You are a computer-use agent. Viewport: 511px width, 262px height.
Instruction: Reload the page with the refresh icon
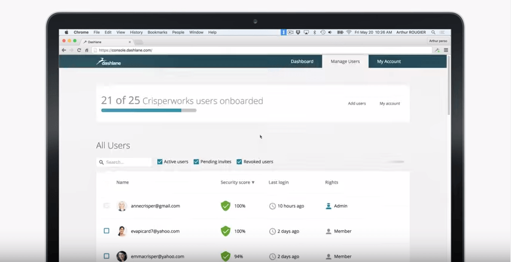click(79, 50)
